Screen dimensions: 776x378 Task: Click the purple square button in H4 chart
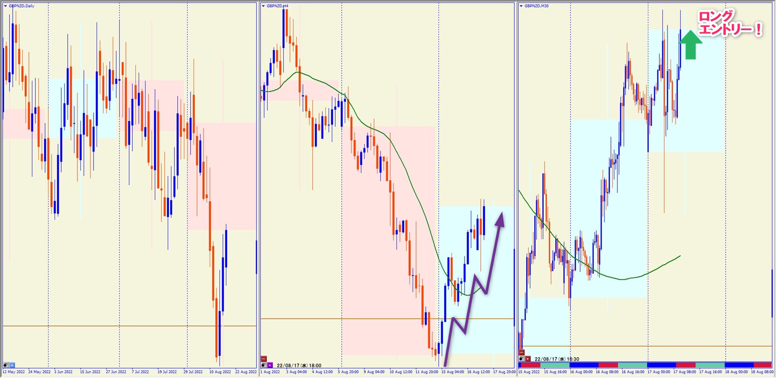click(270, 365)
